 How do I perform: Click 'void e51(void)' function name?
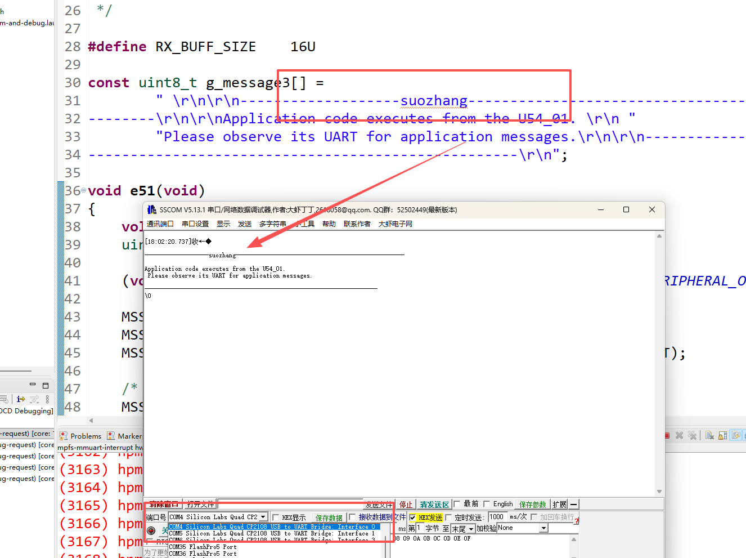tap(146, 191)
